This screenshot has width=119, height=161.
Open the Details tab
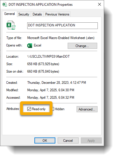click(37, 14)
